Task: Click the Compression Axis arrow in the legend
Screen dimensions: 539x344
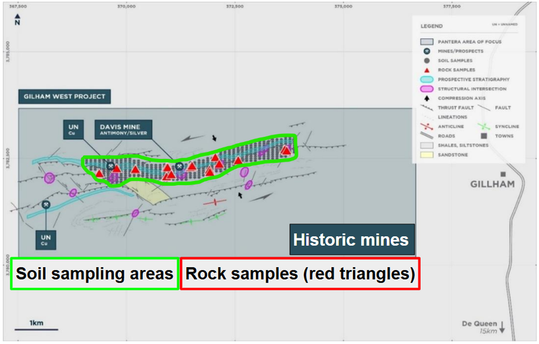Action: pos(427,98)
